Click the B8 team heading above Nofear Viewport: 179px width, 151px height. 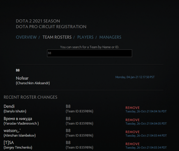tap(18, 70)
